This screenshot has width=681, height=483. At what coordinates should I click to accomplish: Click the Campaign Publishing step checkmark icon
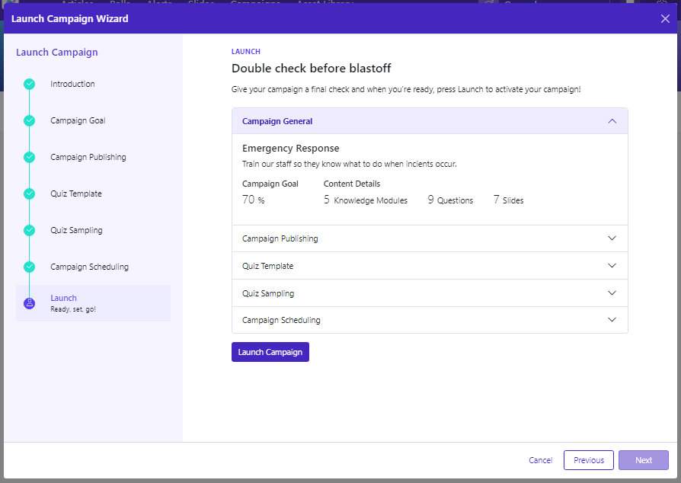pyautogui.click(x=30, y=157)
